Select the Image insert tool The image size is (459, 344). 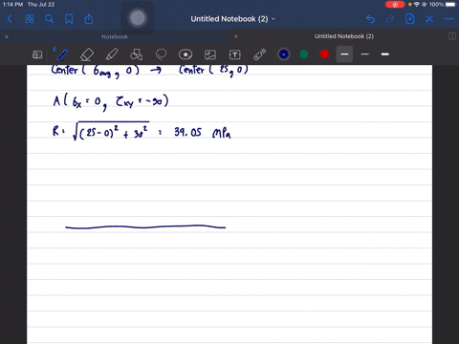210,54
